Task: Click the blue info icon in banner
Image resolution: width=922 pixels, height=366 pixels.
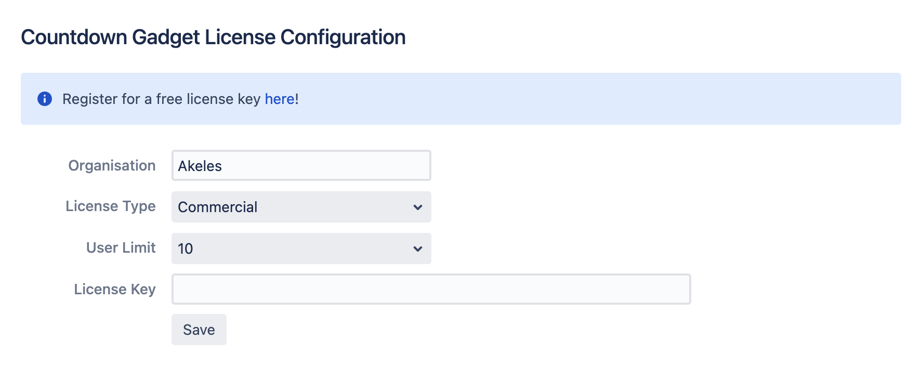Action: click(x=45, y=99)
